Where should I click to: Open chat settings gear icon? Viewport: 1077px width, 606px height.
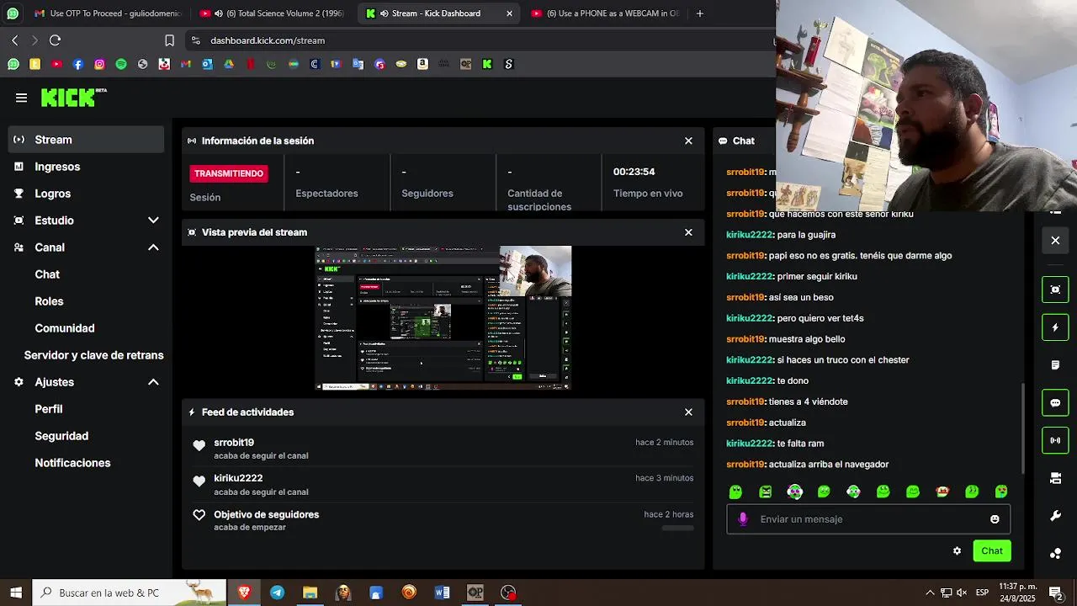(957, 551)
